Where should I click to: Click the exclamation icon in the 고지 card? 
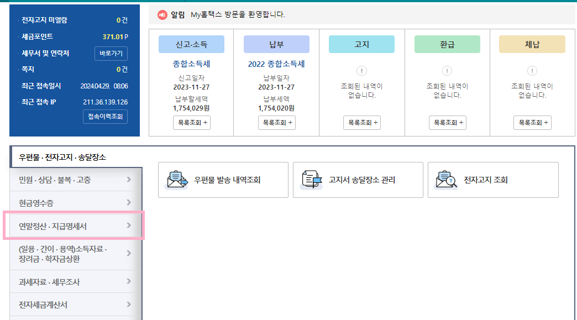pos(361,71)
